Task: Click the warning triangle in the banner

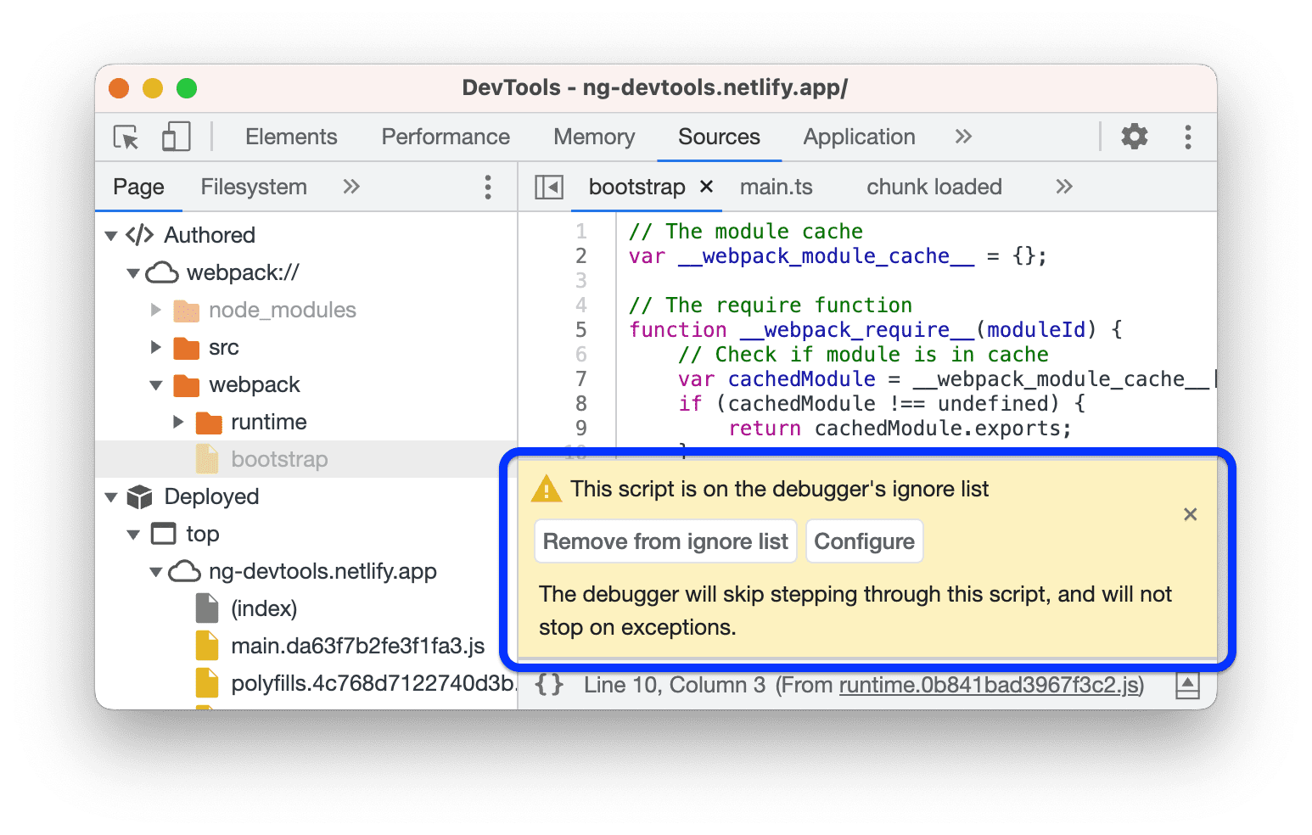Action: click(547, 489)
